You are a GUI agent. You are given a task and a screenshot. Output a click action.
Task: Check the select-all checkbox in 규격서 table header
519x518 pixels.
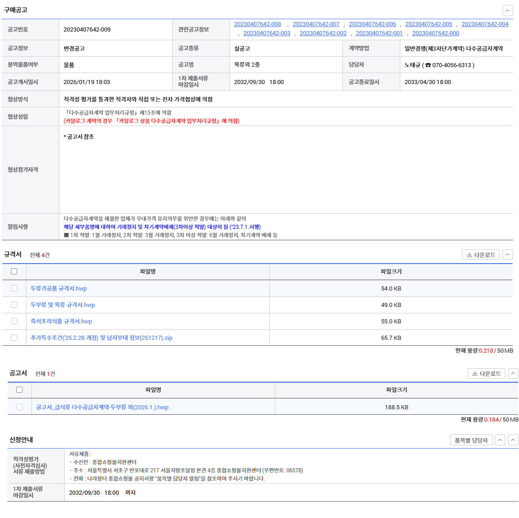tap(14, 271)
